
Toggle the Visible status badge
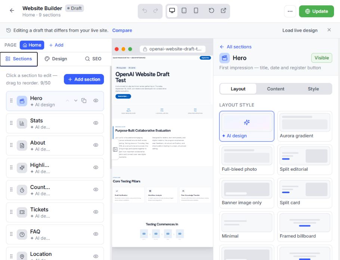[x=322, y=58]
